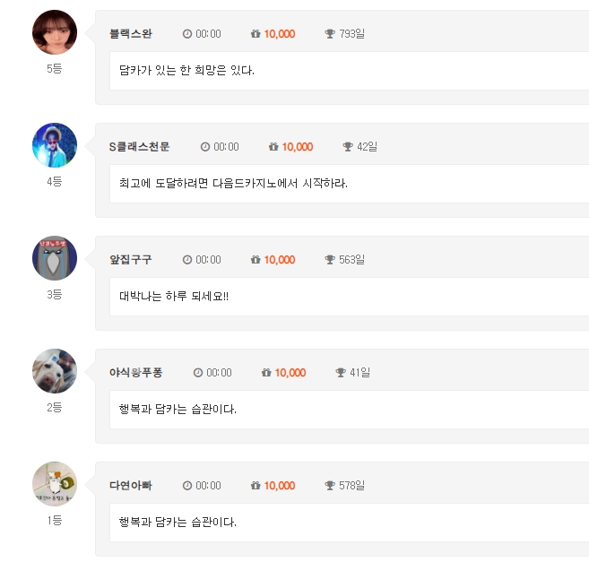Open the username link 블랙스완
Screen dimensions: 589x562
(x=131, y=34)
